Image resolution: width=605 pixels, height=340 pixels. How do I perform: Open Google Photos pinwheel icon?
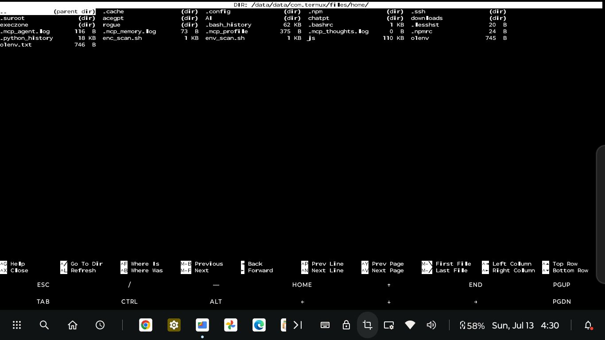230,325
